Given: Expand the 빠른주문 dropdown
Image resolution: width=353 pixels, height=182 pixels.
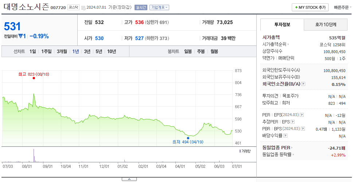Looking at the screenshot, I should pyautogui.click(x=343, y=7).
